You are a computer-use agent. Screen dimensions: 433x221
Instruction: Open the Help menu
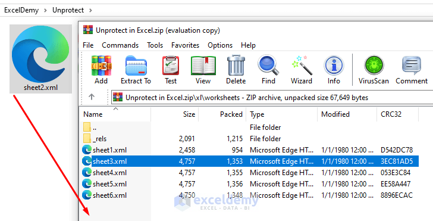click(248, 45)
